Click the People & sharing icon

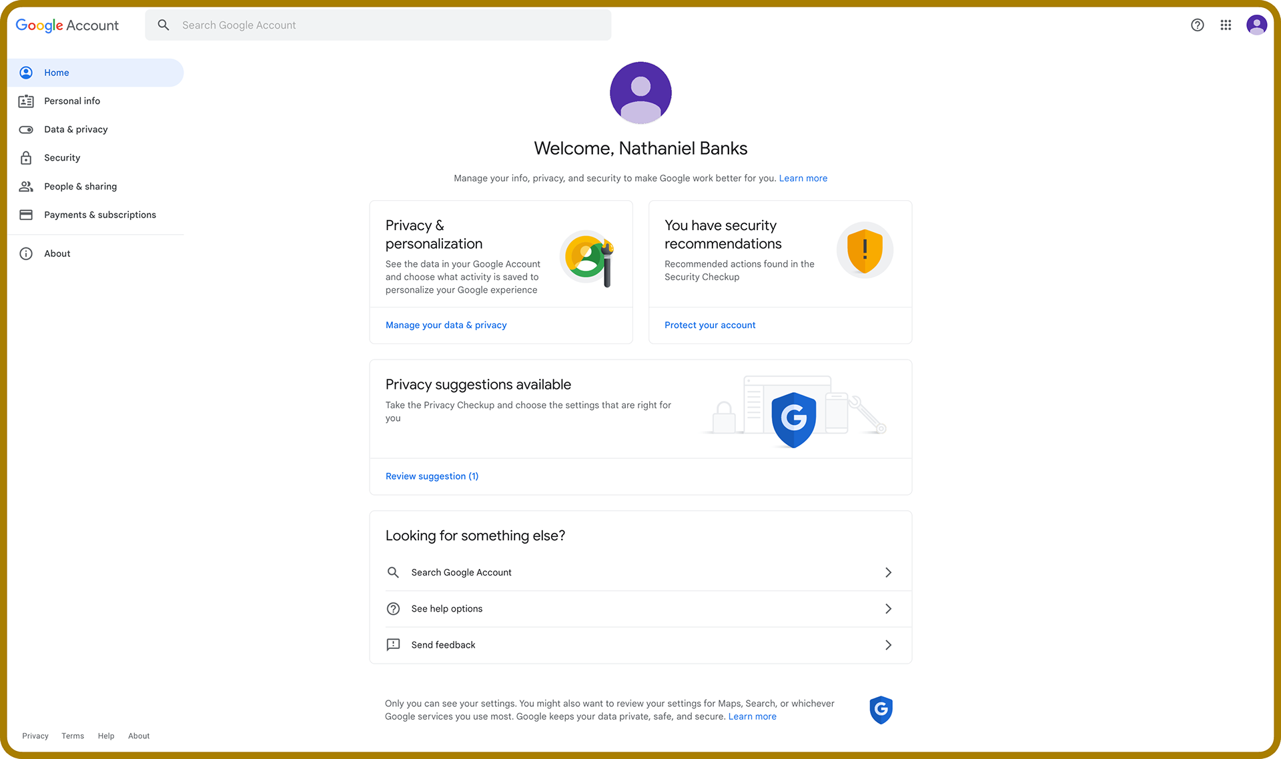click(26, 187)
